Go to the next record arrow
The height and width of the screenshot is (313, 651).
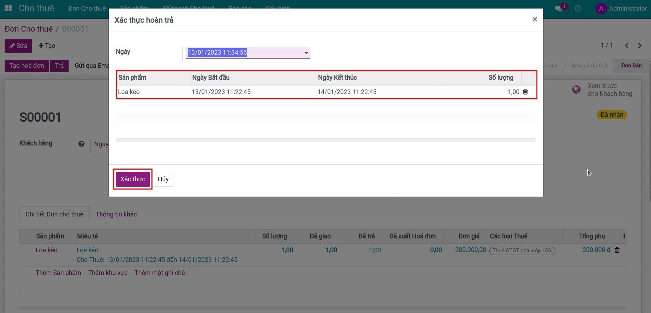point(640,45)
